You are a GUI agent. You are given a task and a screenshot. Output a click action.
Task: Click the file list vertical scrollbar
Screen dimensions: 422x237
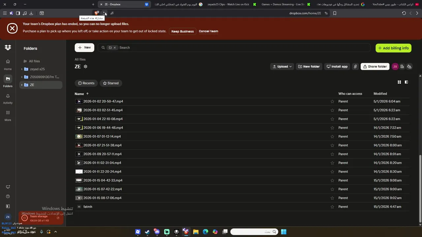420,189
